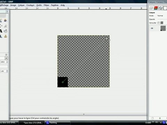167x125 pixels.
Task: Open toolbox panel configuration menu button
Action: 7,11
